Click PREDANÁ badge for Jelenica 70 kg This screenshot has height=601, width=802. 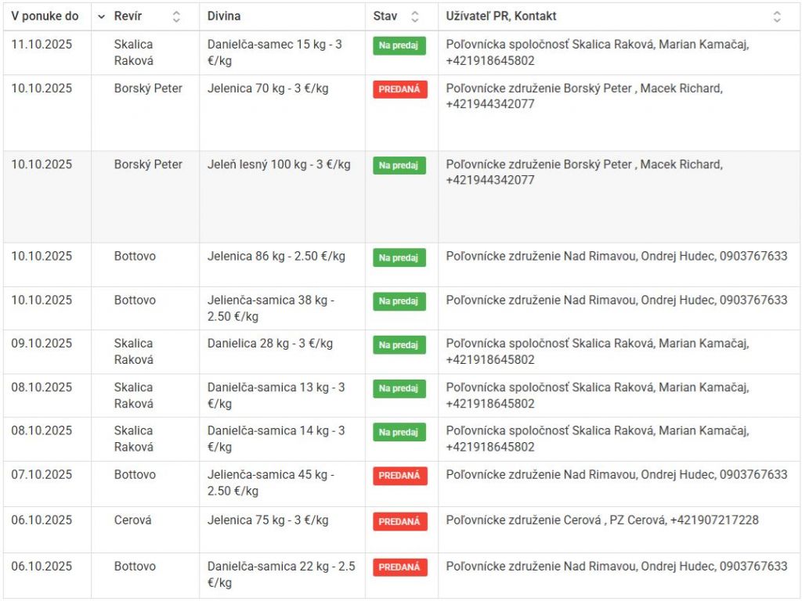(399, 89)
